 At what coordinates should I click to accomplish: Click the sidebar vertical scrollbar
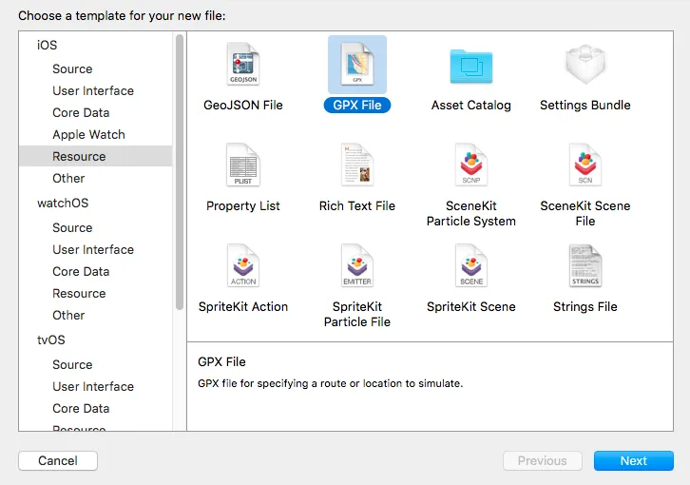coord(180,171)
